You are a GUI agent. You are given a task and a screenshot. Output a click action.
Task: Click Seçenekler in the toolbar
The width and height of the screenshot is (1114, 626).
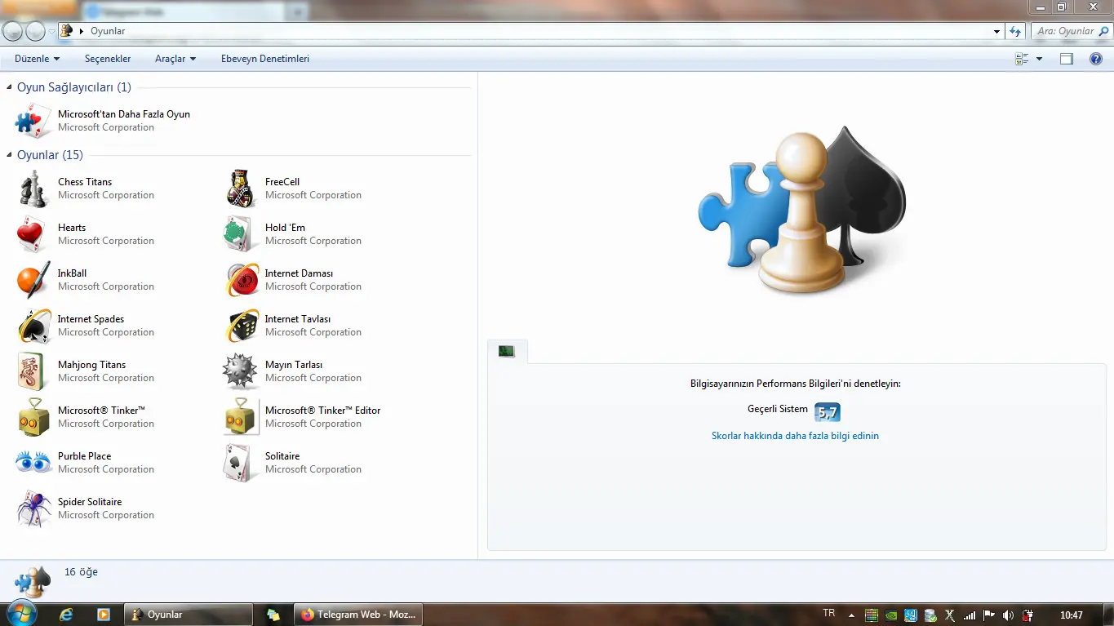pyautogui.click(x=108, y=59)
